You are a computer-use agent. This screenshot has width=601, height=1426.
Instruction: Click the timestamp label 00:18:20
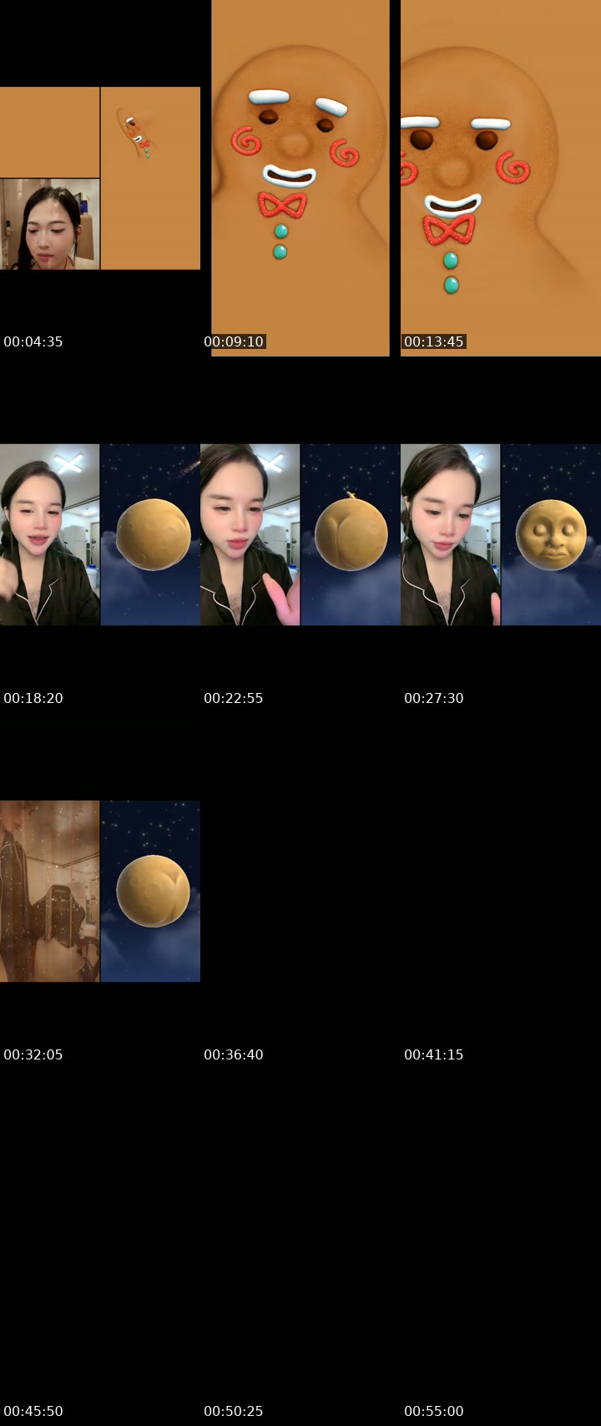(33, 698)
